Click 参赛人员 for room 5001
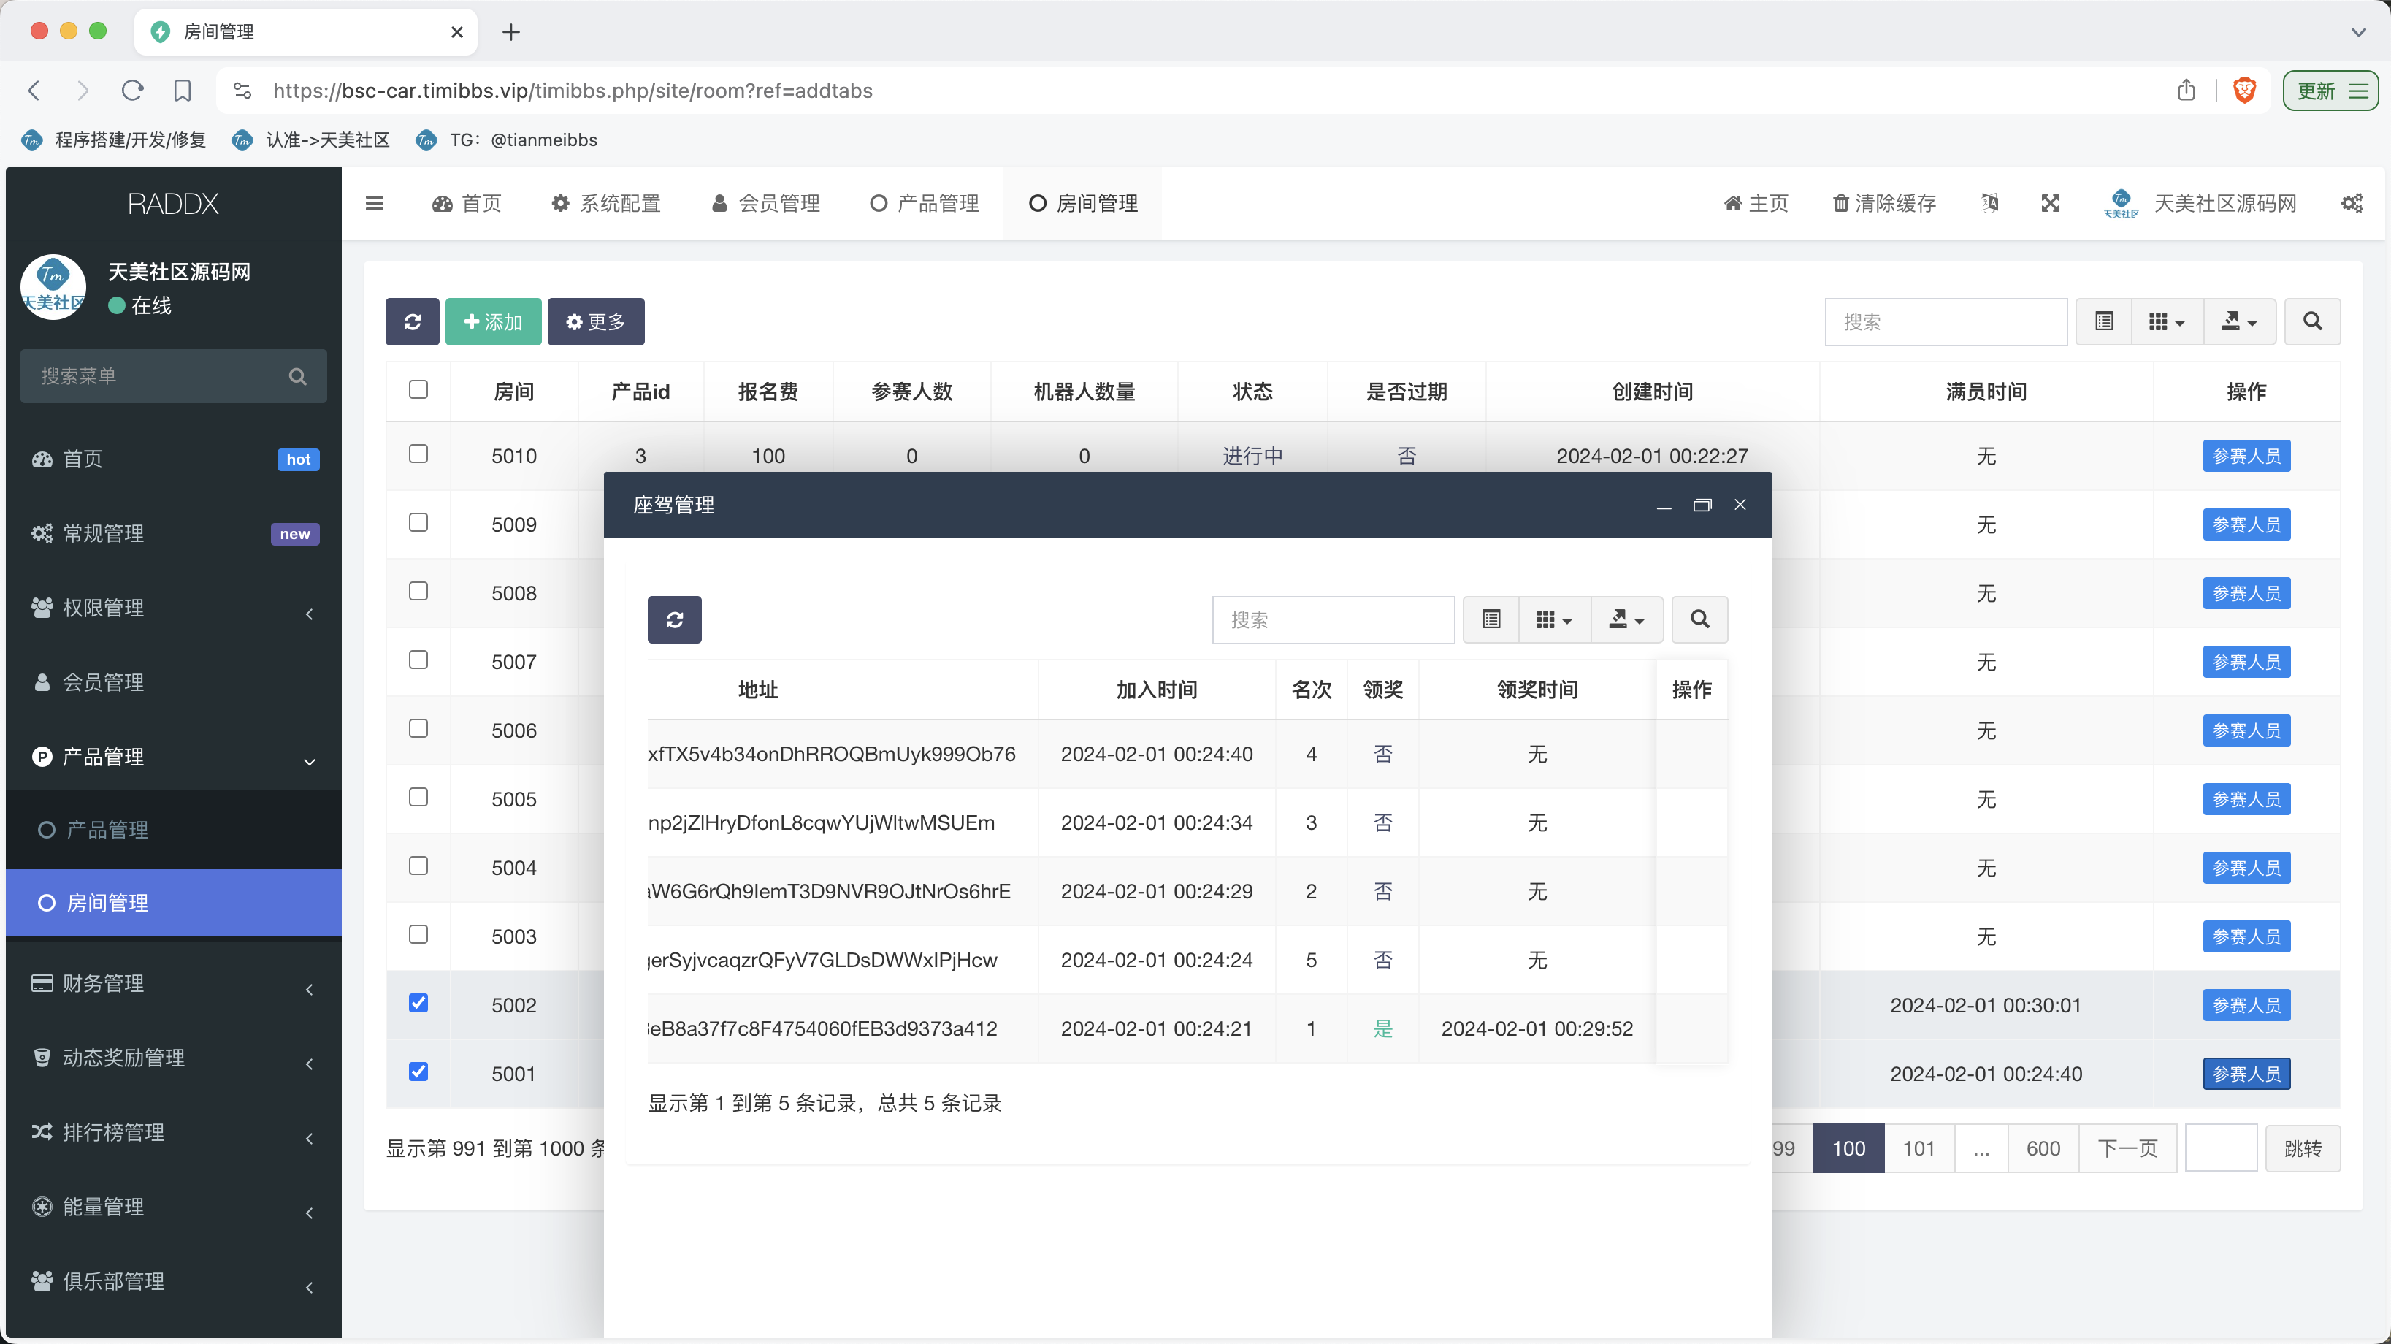This screenshot has height=1344, width=2391. coord(2246,1074)
